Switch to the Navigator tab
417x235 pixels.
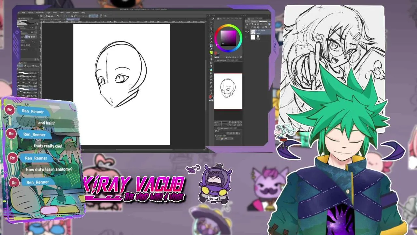(x=222, y=60)
